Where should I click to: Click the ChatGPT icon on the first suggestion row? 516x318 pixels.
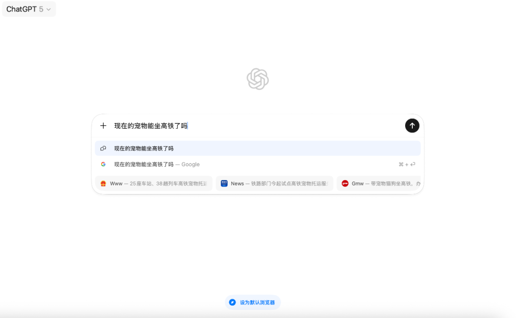click(x=103, y=148)
